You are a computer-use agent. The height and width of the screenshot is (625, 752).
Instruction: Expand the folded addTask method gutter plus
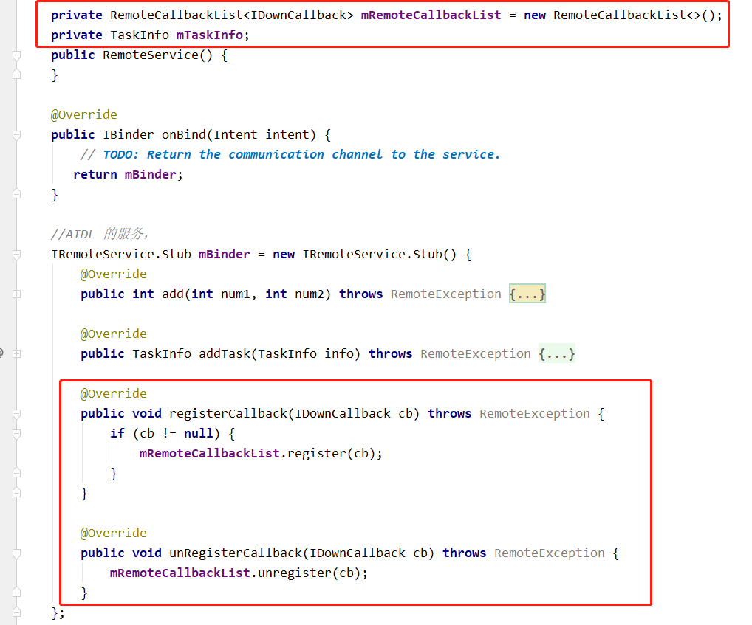17,354
